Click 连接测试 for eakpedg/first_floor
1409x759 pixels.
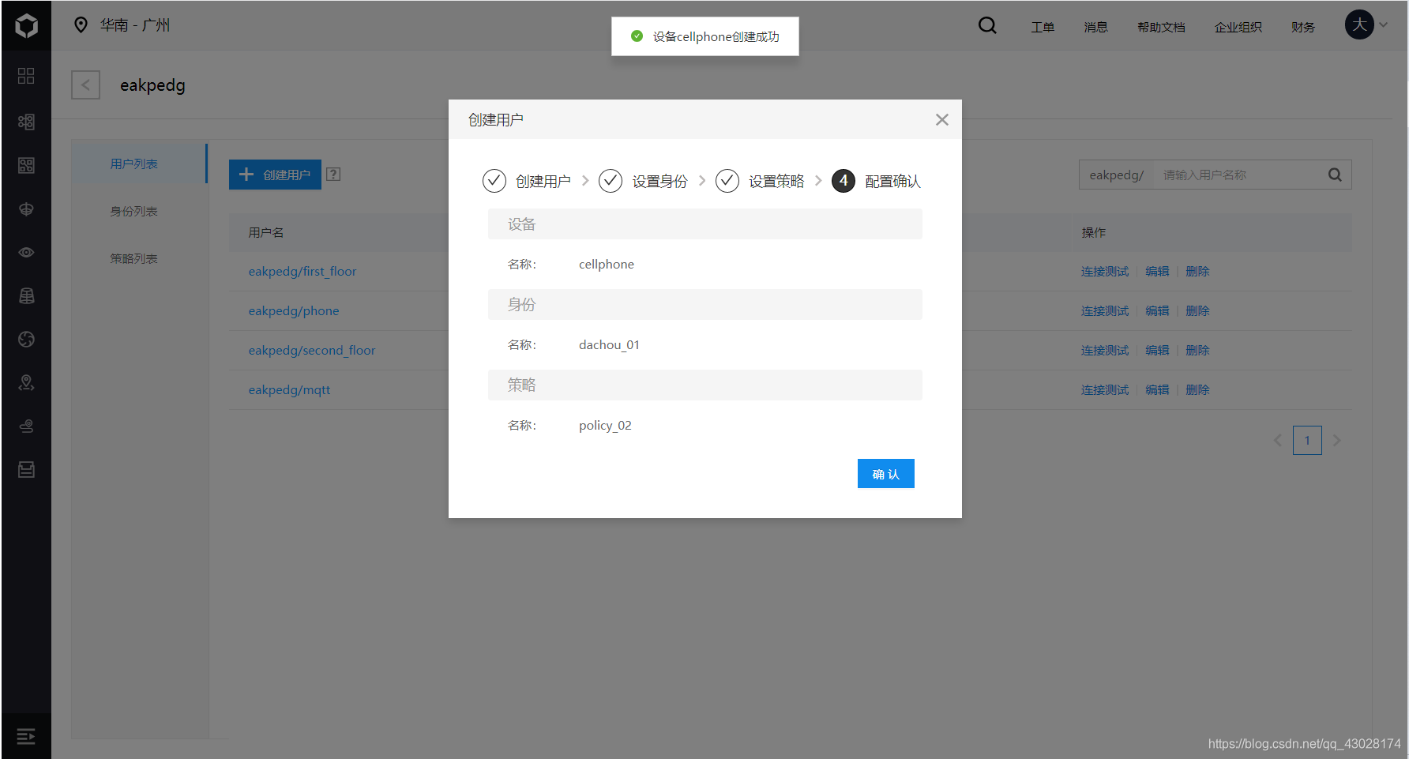[1105, 272]
